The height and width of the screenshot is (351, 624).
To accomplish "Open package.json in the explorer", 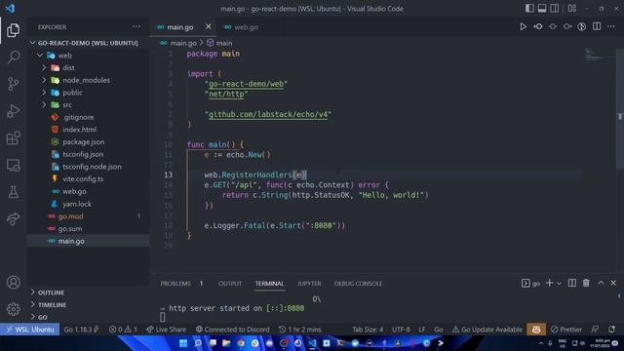I will (88, 141).
